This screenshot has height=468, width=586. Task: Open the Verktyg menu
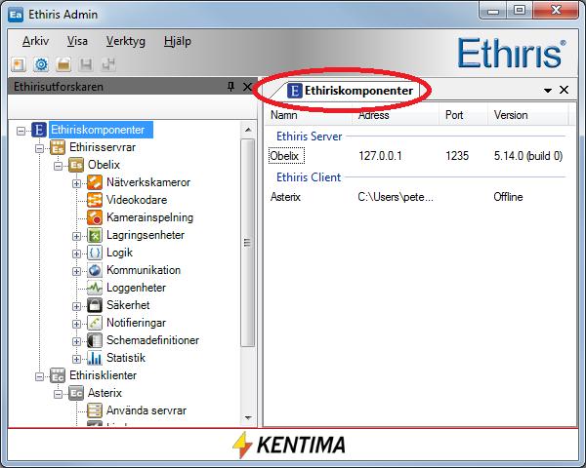click(126, 41)
